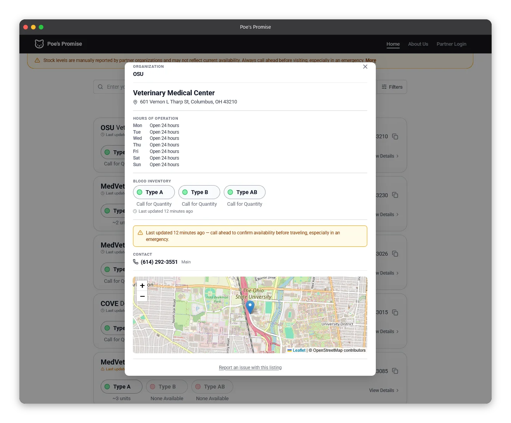The width and height of the screenshot is (511, 423).
Task: Click the Veterinary Medical Center heading
Action: point(174,93)
